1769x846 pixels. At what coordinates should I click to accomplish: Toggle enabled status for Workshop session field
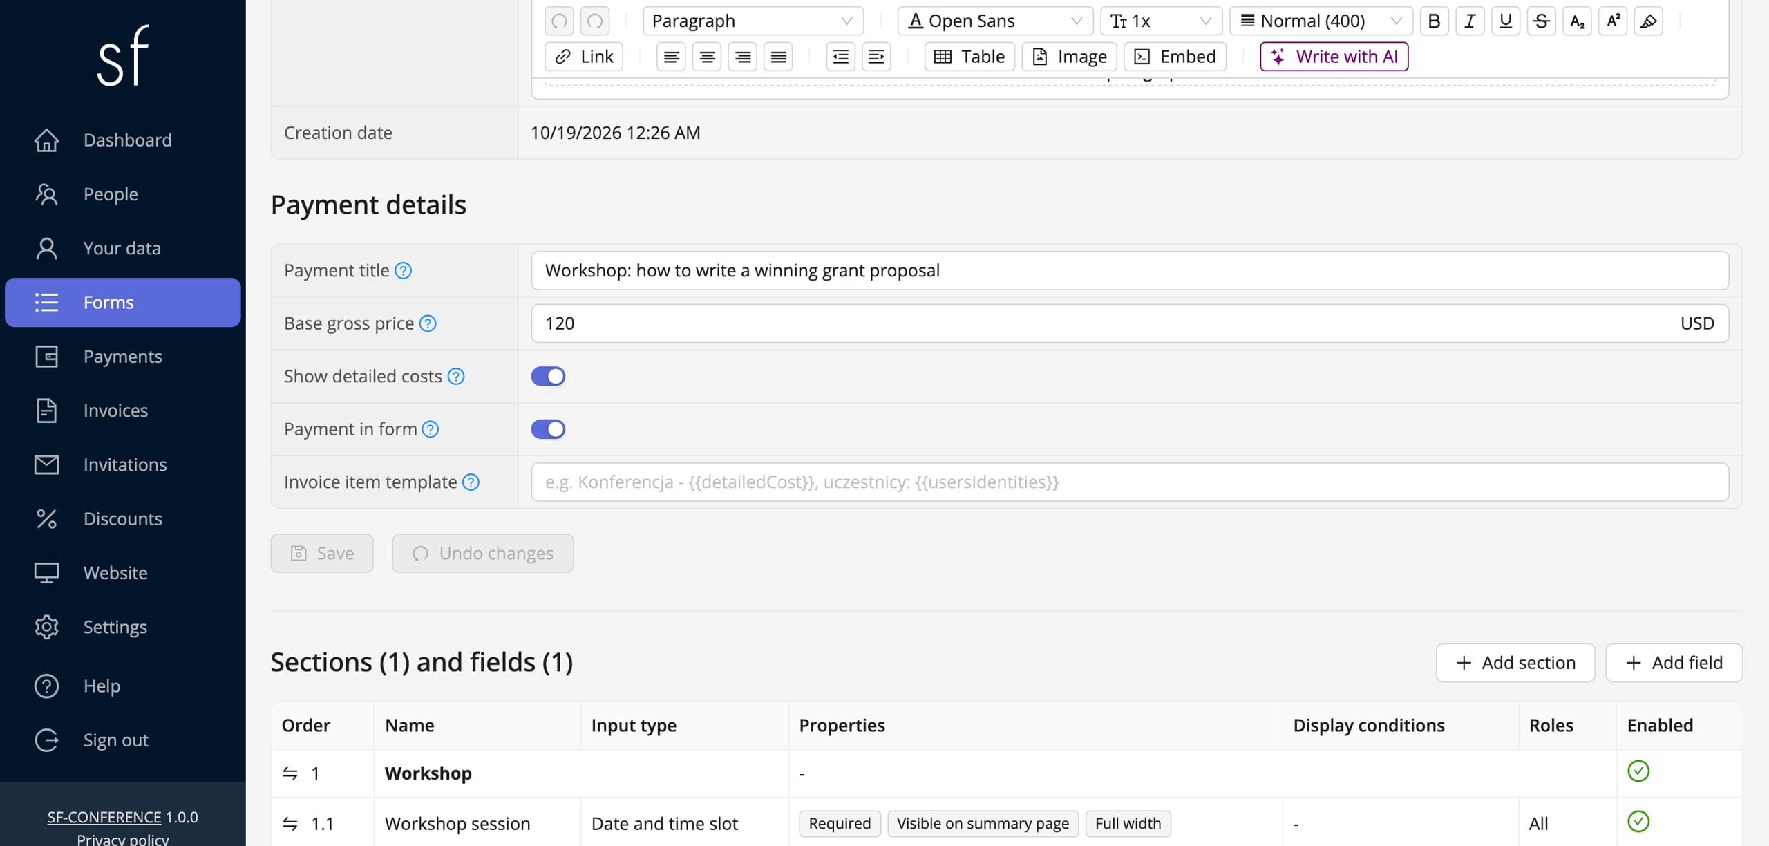pos(1638,822)
